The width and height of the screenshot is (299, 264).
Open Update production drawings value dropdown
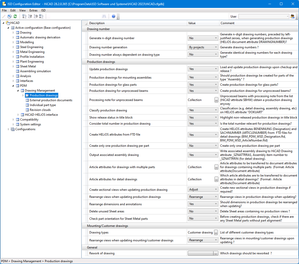coord(203,69)
